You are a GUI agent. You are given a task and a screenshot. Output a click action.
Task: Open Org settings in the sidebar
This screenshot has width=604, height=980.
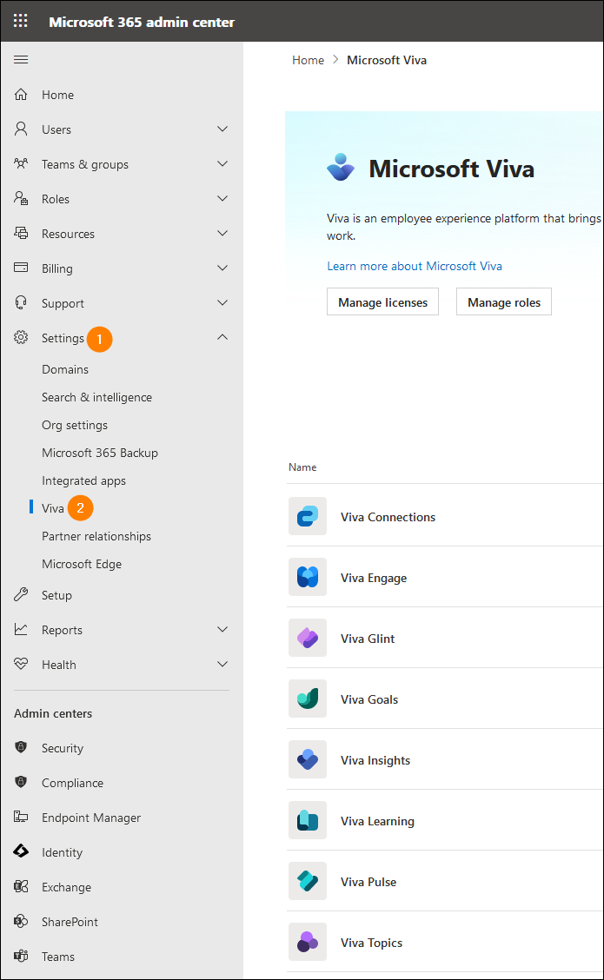[75, 425]
